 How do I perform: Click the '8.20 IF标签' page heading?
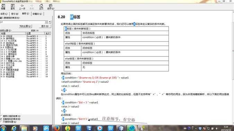click(69, 17)
